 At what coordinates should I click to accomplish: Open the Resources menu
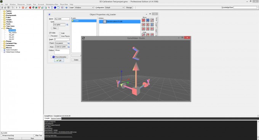click(21, 5)
